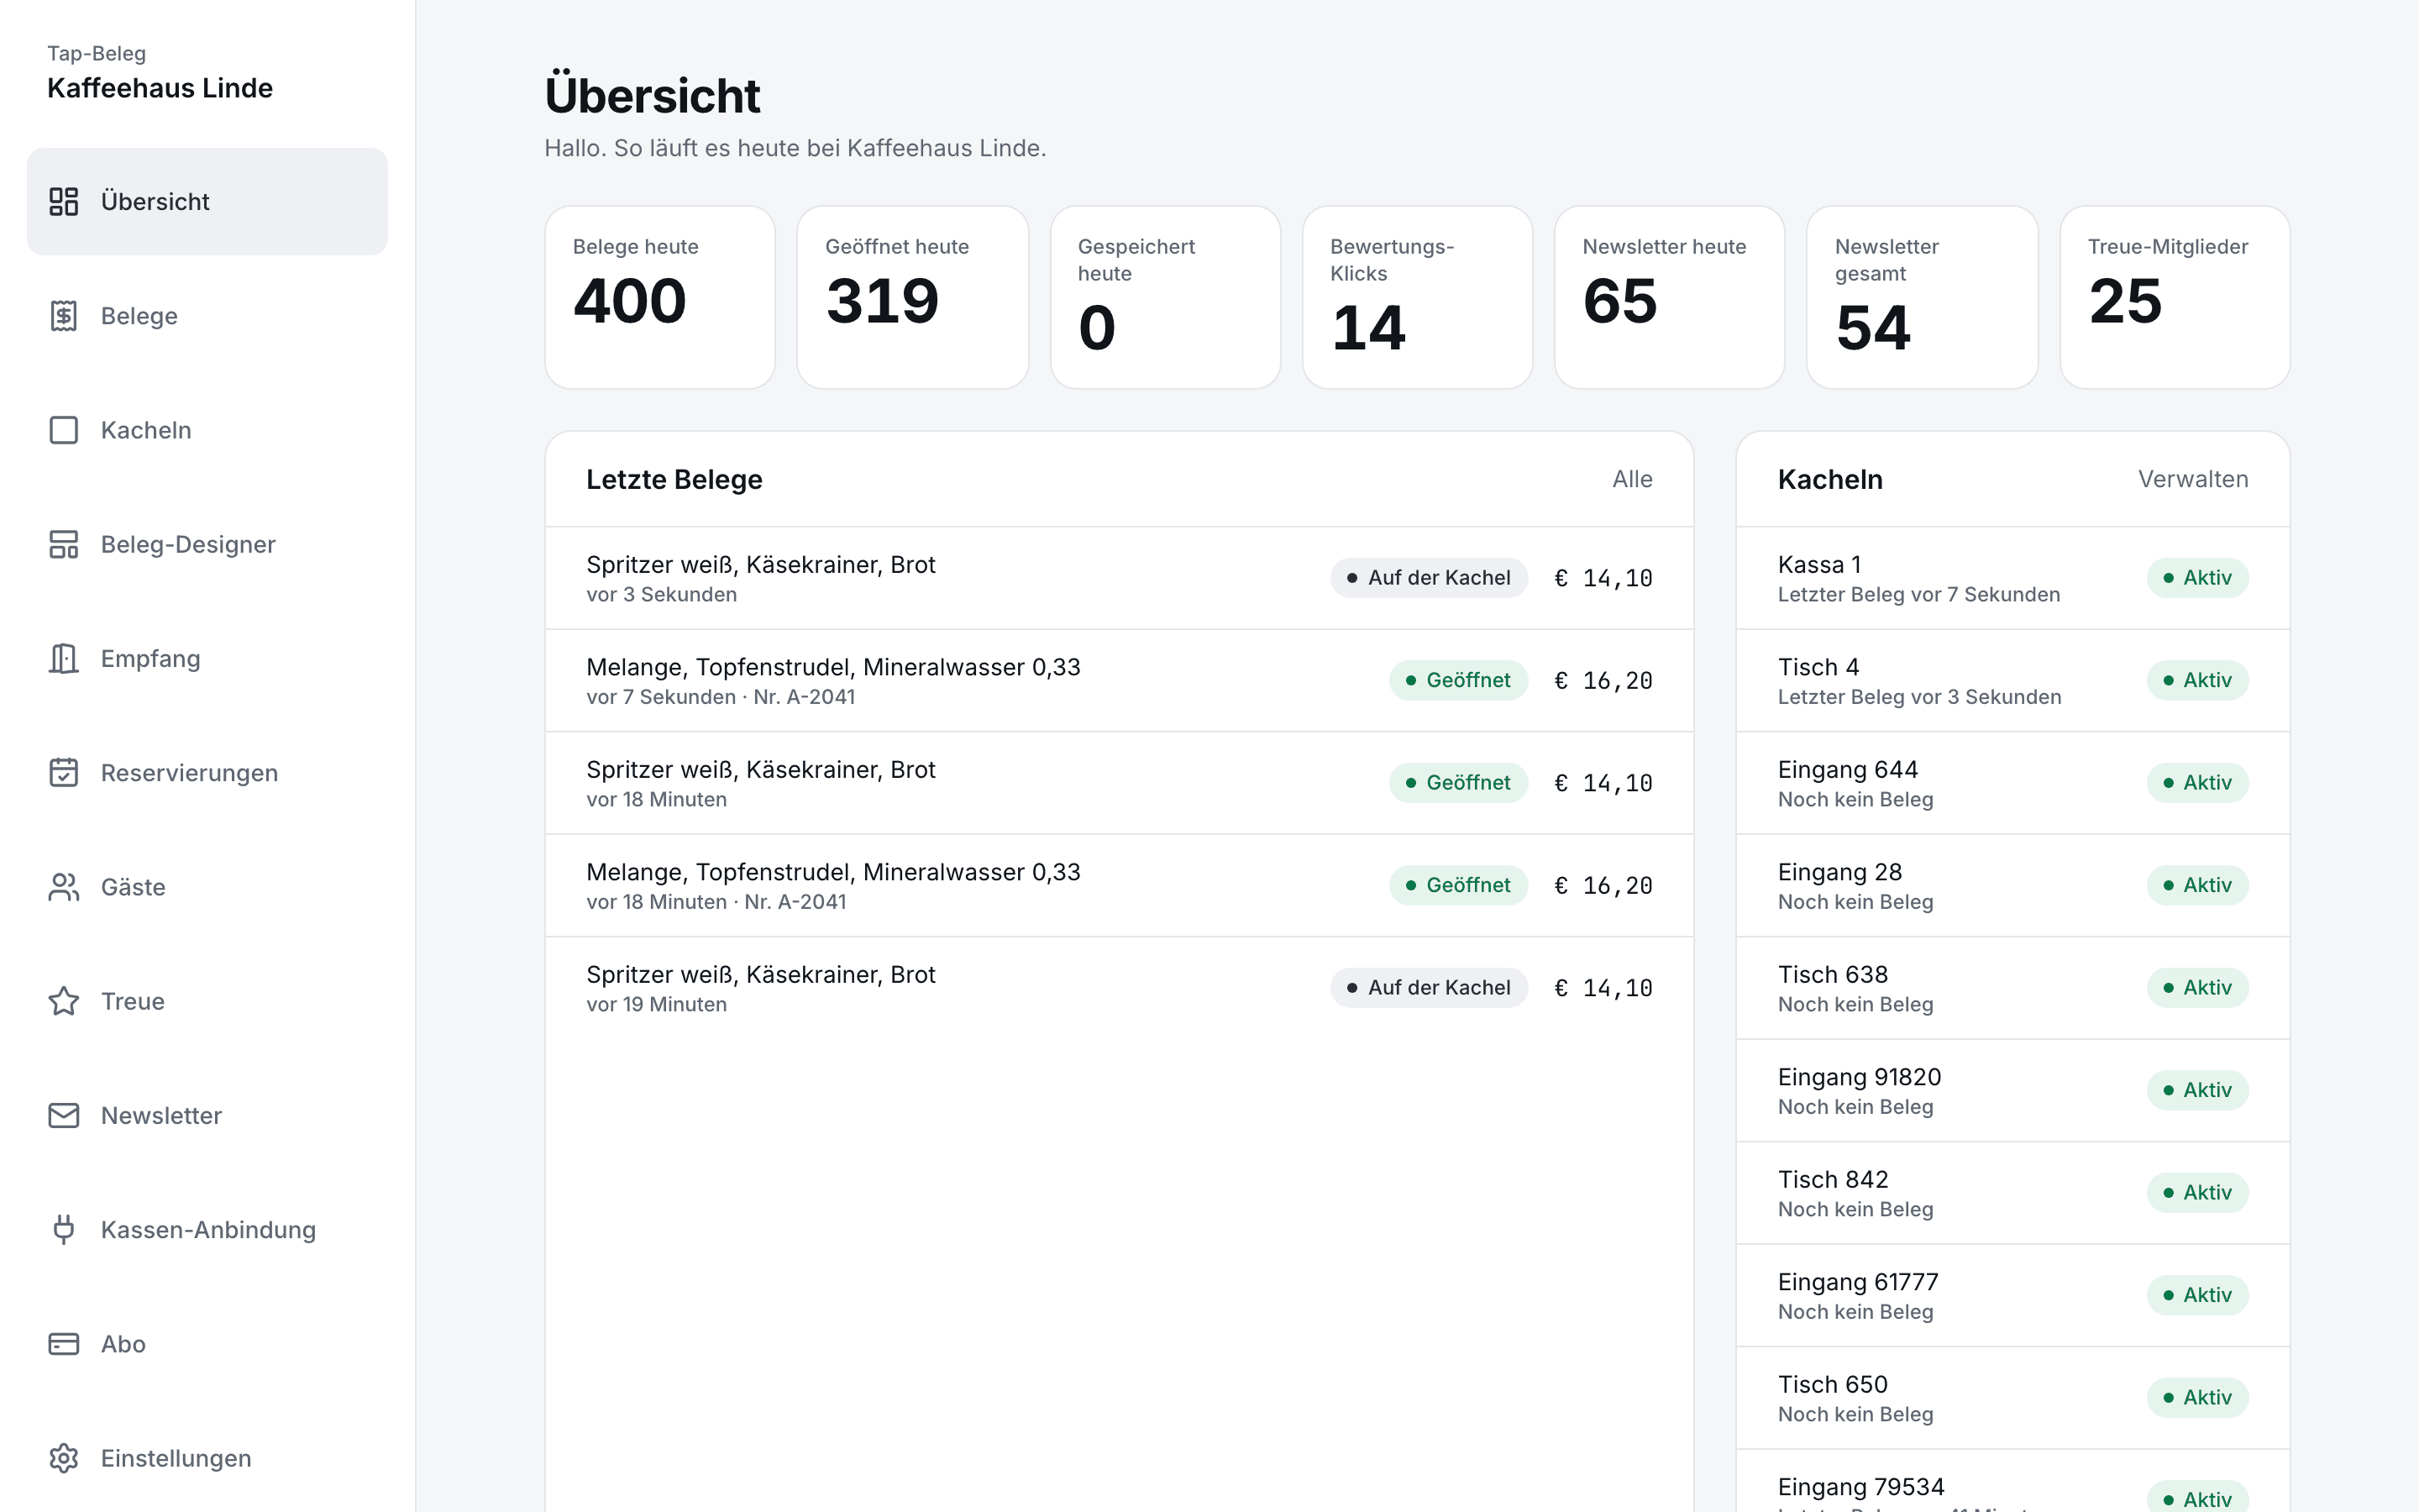Open the Spritzer receipt from vor 18 Minuten
This screenshot has width=2419, height=1512.
[1120, 783]
